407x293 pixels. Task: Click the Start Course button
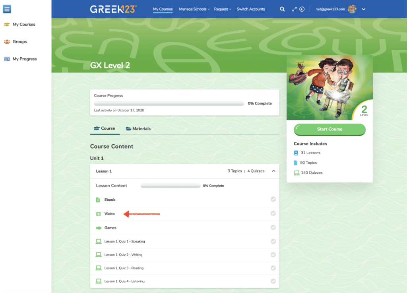point(329,129)
